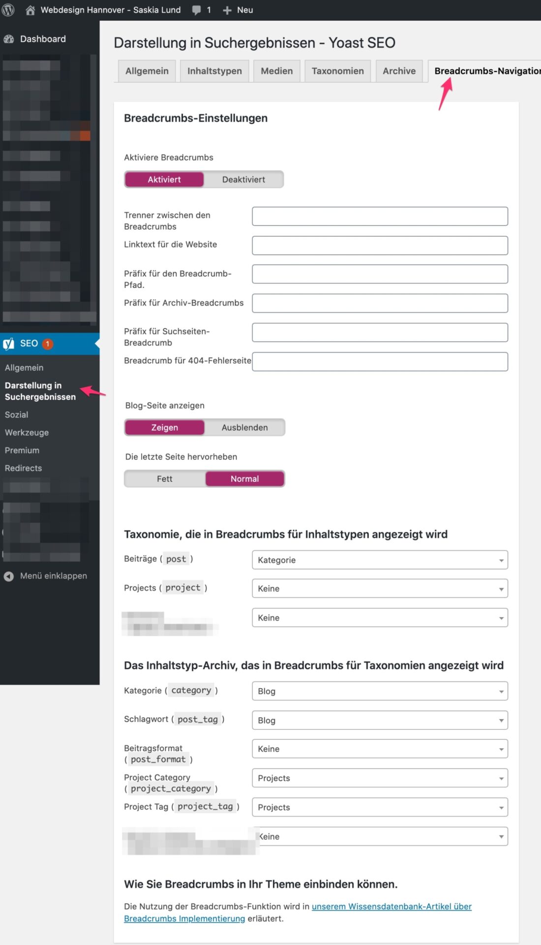Open the Kategorie category archive dropdown

coord(380,691)
